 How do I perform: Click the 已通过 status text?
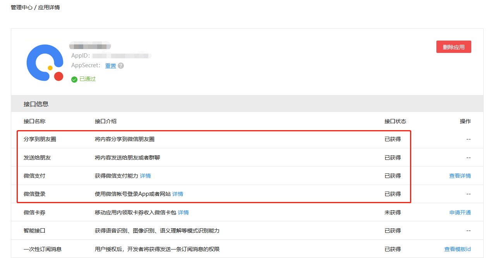pos(88,79)
